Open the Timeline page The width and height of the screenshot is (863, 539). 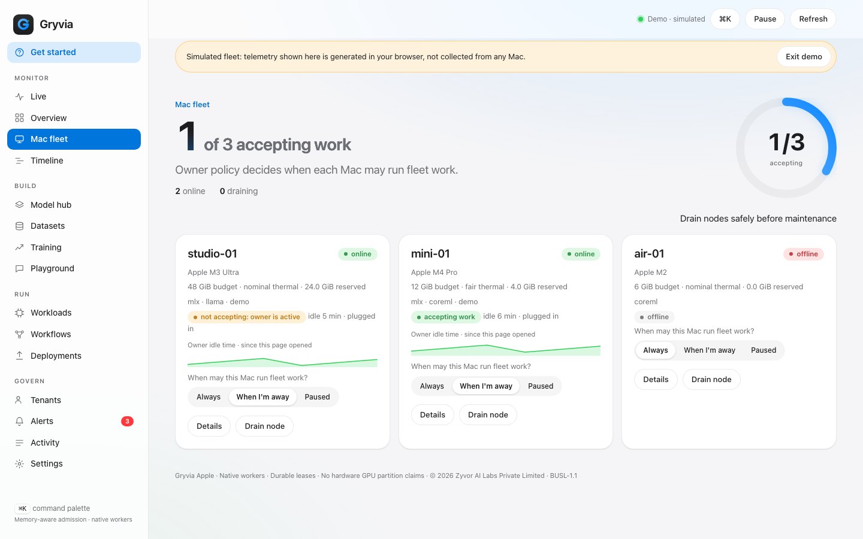point(74,161)
